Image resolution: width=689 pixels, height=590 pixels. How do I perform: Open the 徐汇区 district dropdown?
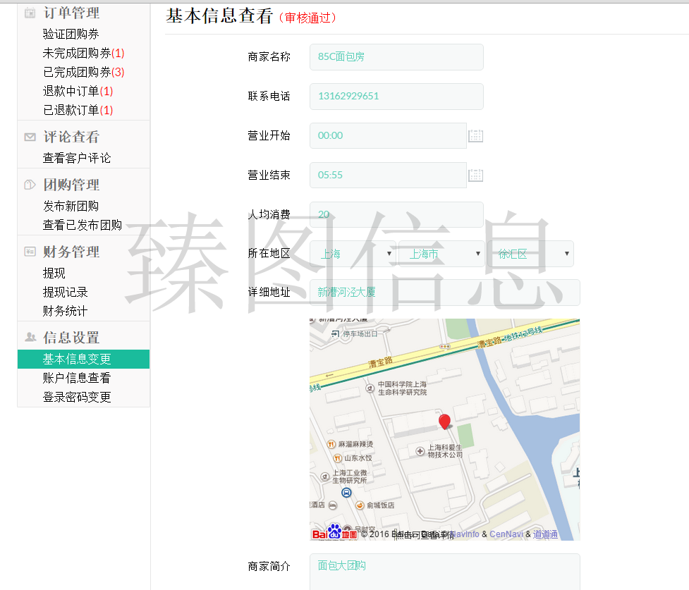pyautogui.click(x=530, y=254)
